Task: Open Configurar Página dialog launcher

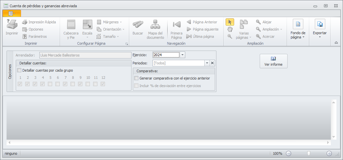Action: point(127,44)
